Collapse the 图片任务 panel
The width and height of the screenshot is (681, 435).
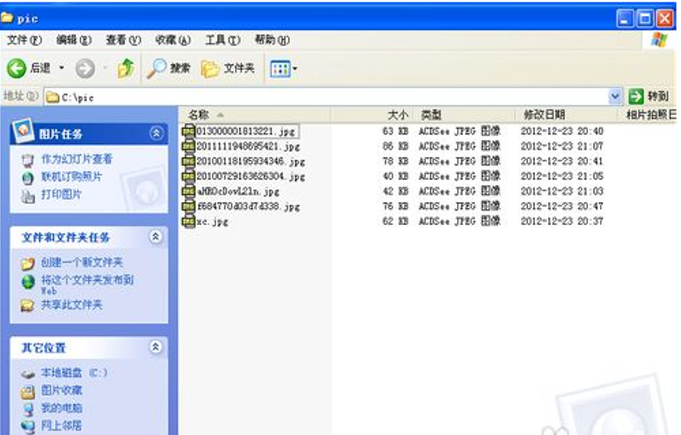pyautogui.click(x=157, y=133)
